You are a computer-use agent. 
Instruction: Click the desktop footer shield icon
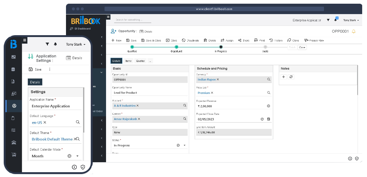[x=357, y=158]
